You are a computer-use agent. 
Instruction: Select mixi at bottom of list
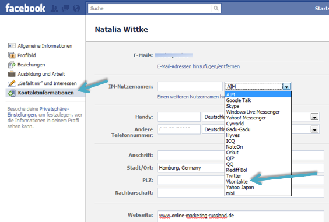coord(258,193)
